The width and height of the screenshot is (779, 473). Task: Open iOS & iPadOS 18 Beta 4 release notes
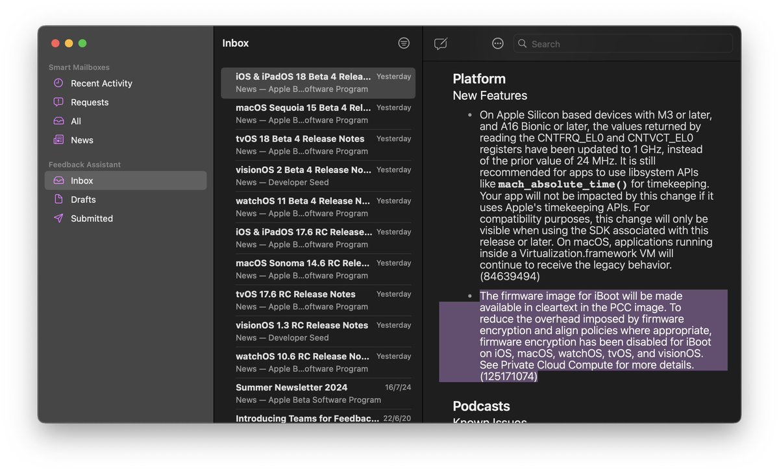pyautogui.click(x=318, y=82)
